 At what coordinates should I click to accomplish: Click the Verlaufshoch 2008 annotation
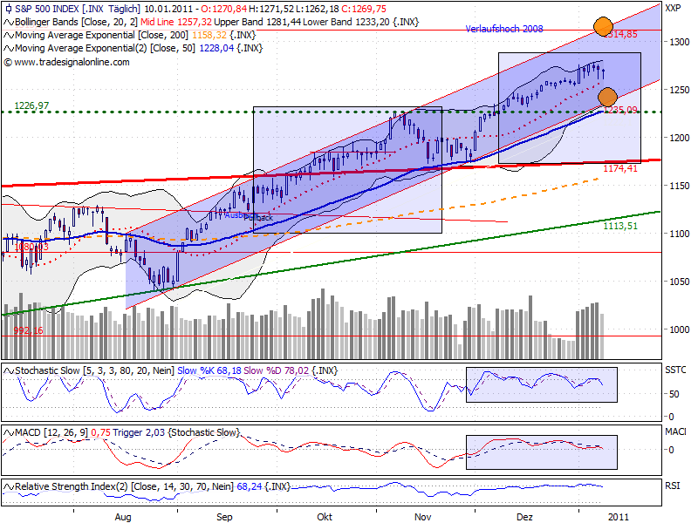(x=503, y=28)
